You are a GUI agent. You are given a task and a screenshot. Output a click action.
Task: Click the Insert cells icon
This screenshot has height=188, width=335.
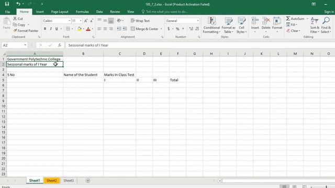tap(255, 21)
